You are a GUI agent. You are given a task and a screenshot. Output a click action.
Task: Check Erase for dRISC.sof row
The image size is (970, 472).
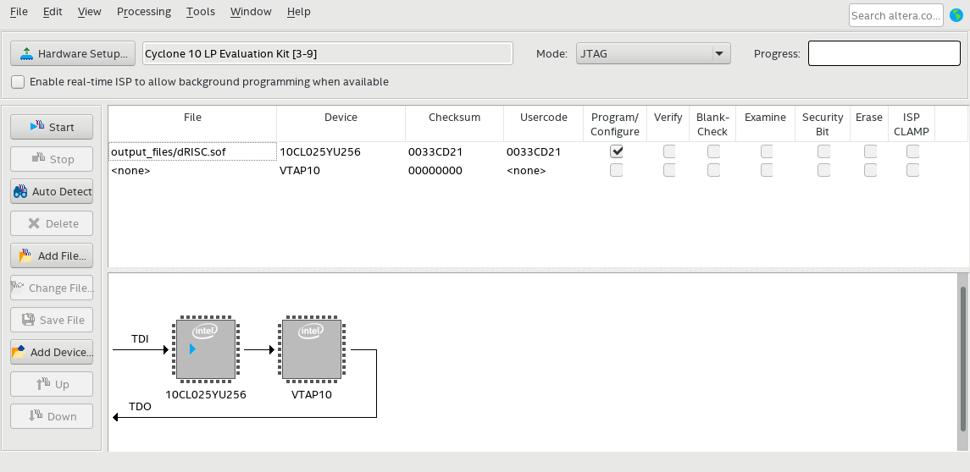tap(870, 151)
